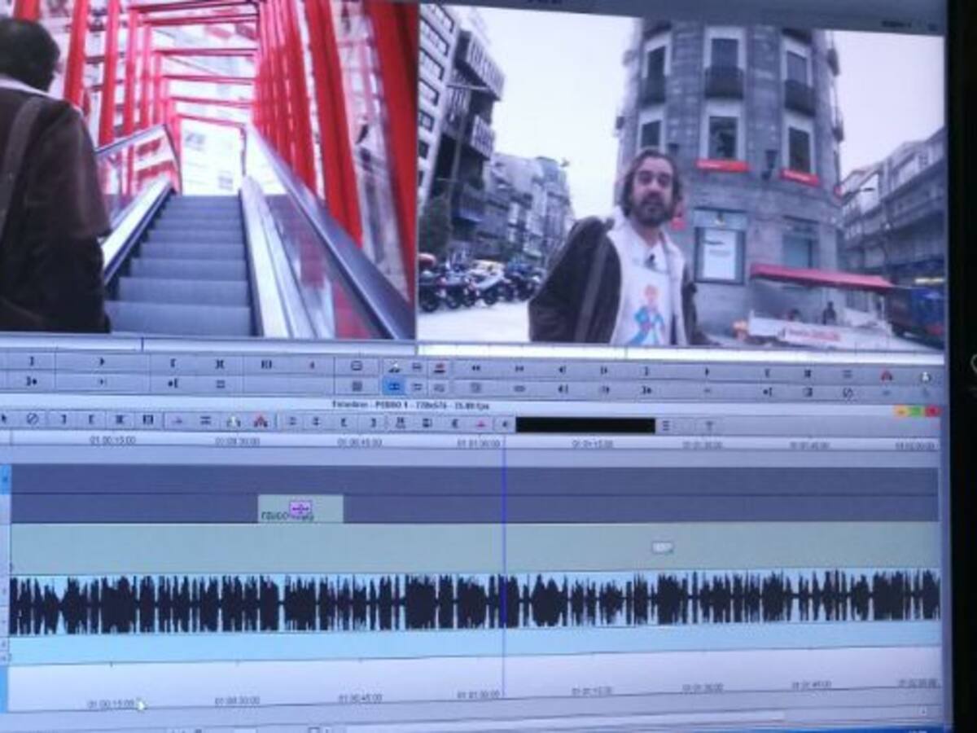Viewport: 977px width, 733px height.
Task: Click the audio waveform clip in the timeline
Action: tap(474, 604)
